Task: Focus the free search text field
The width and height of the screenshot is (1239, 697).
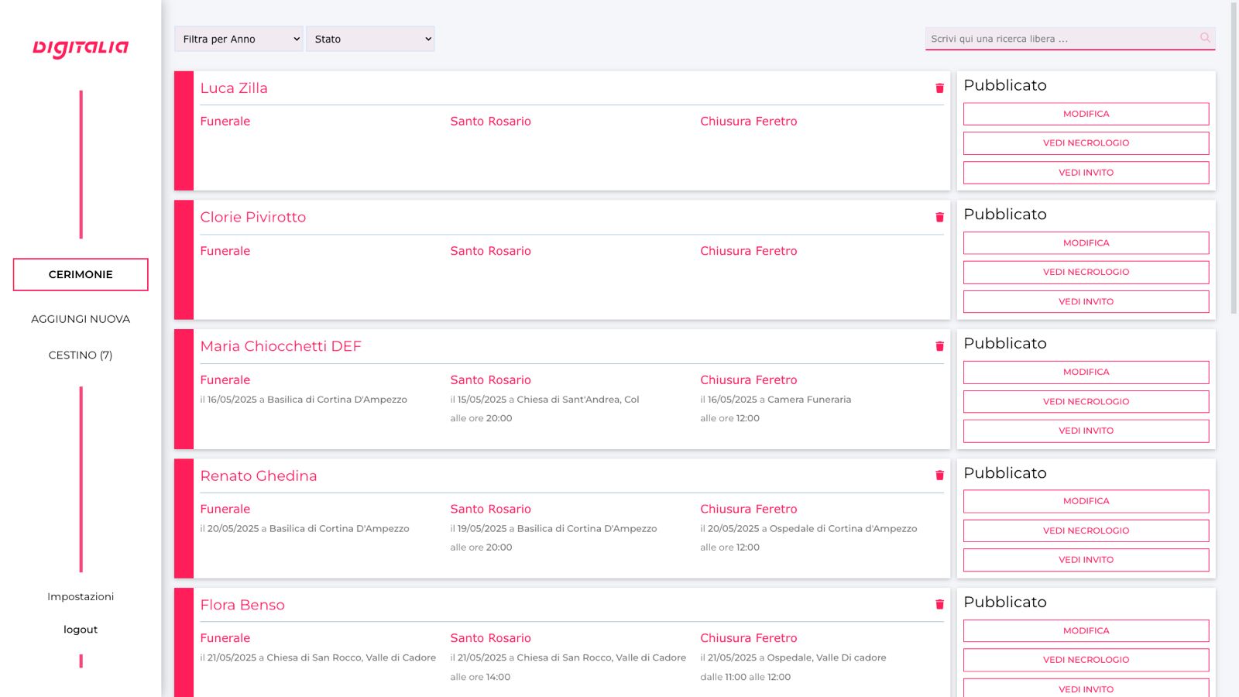Action: click(1061, 39)
